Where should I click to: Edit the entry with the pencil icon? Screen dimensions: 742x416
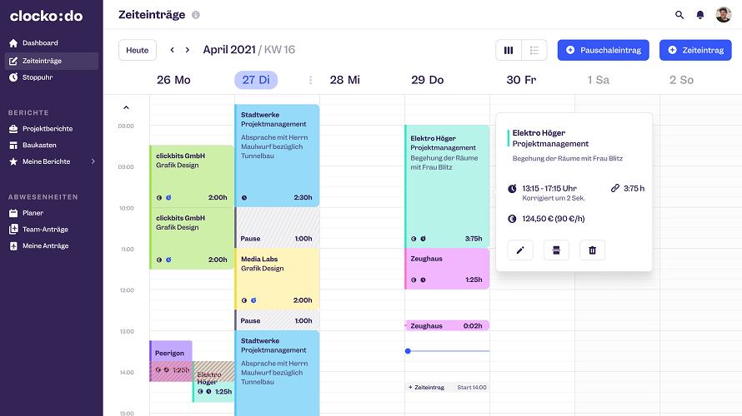[x=520, y=250]
